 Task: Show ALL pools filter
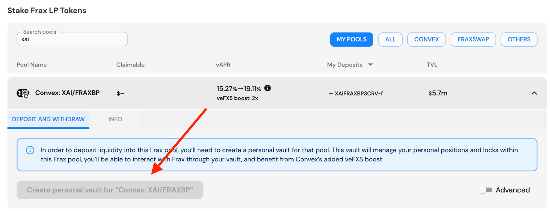(x=390, y=39)
